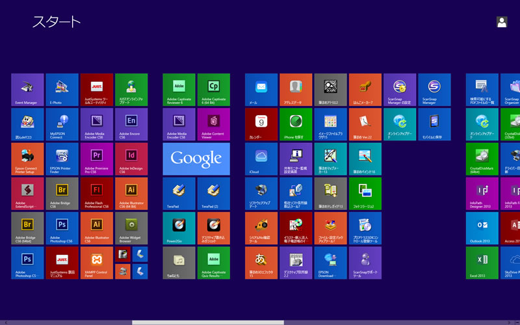Open the Adobe ExtendScript tile
This screenshot has height=325, width=520.
tap(27, 194)
